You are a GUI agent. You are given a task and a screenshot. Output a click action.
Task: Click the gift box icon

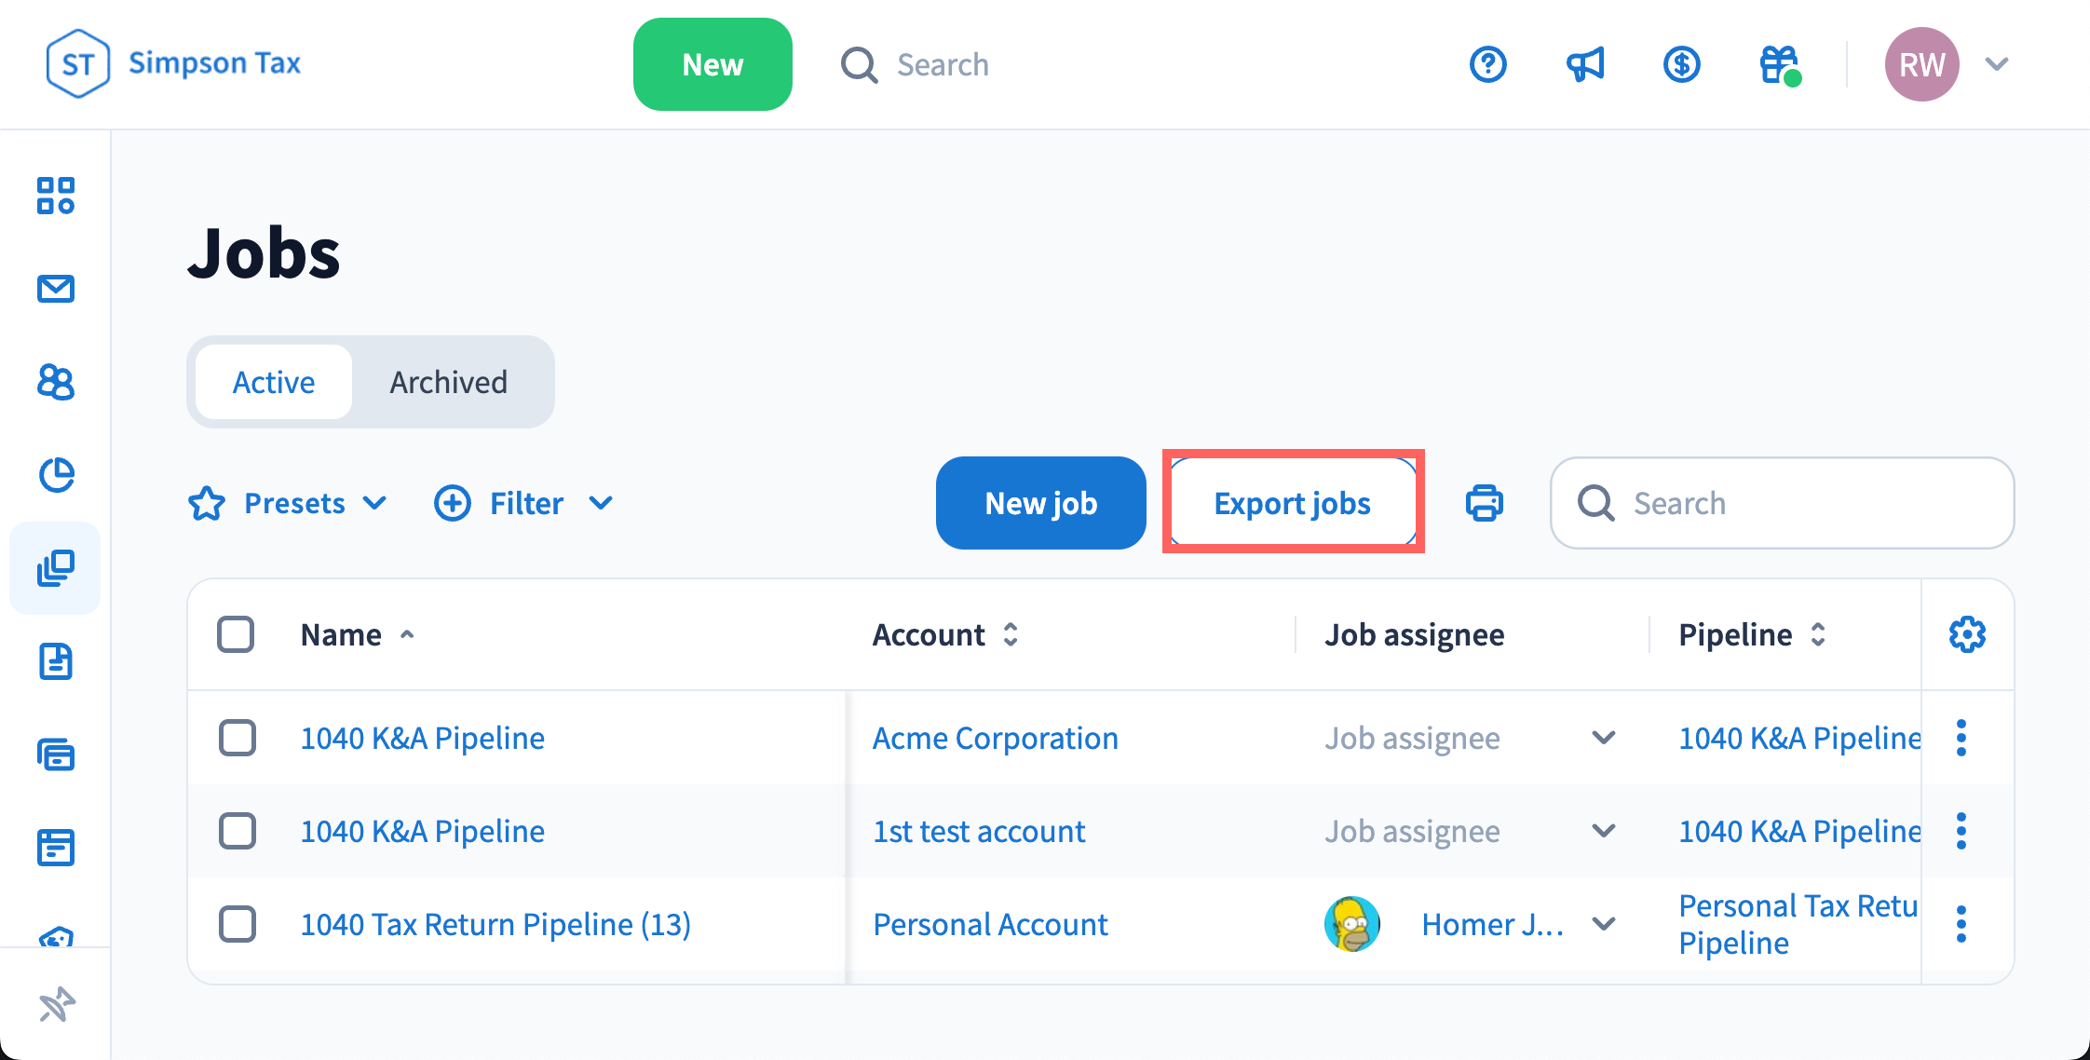pyautogui.click(x=1778, y=64)
